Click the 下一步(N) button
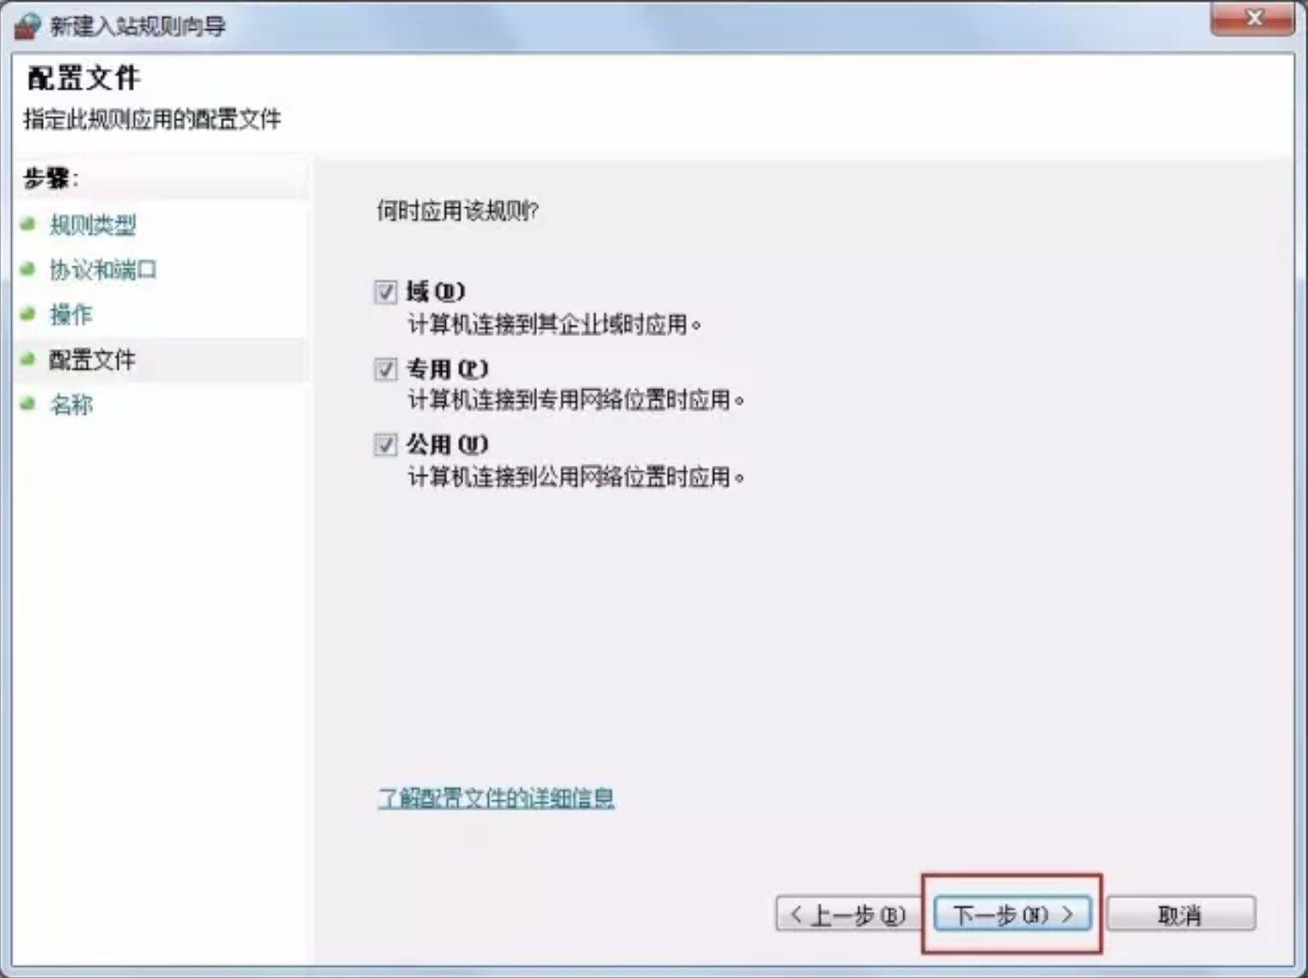The width and height of the screenshot is (1308, 978). coord(1012,914)
